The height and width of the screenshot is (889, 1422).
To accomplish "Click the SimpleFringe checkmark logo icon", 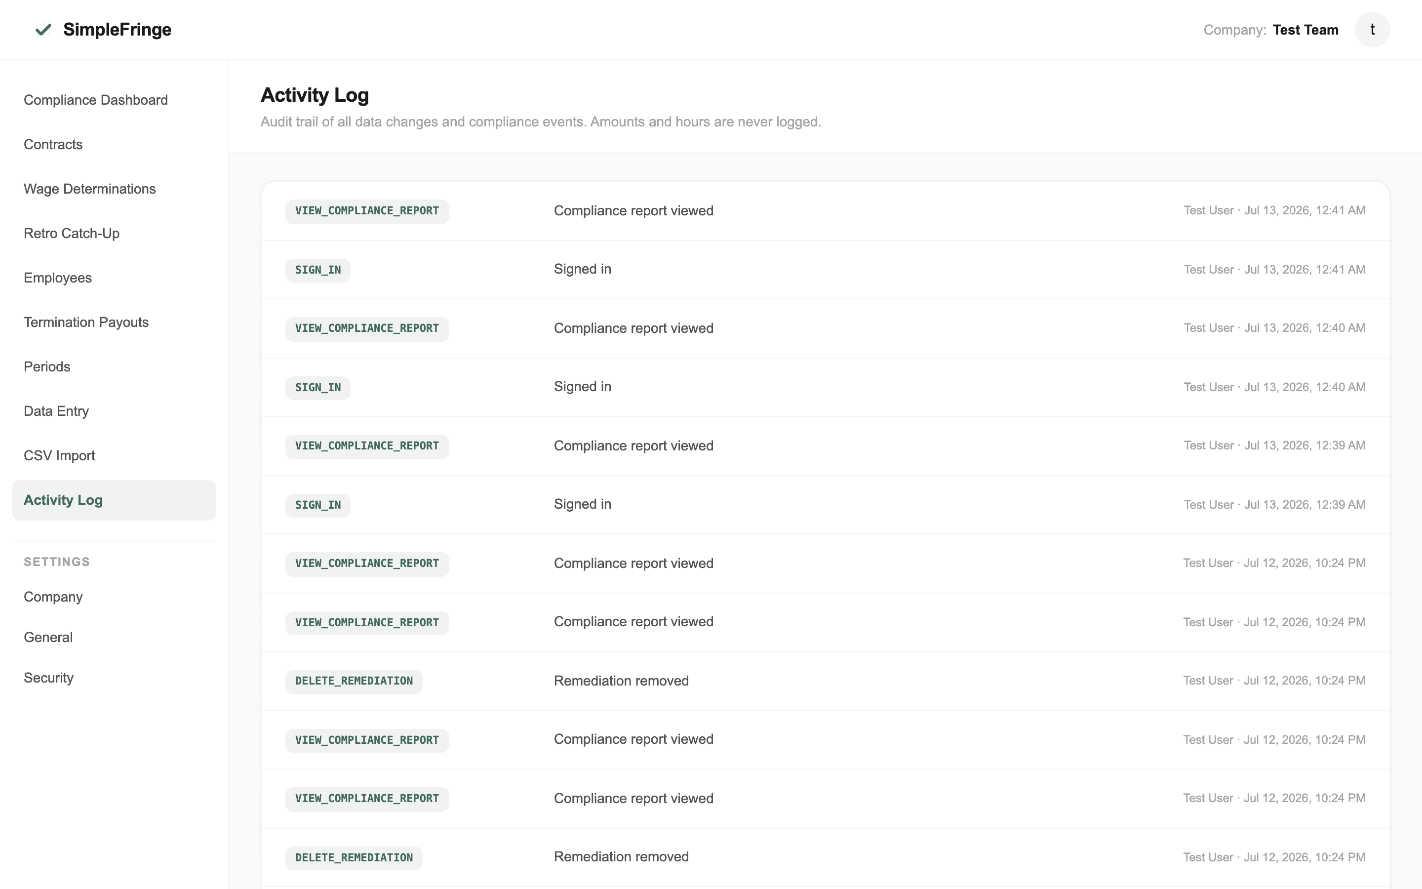I will coord(43,30).
